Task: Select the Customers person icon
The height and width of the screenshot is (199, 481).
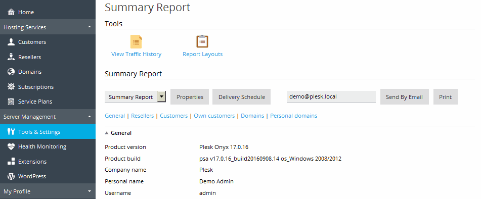Action: coord(11,42)
